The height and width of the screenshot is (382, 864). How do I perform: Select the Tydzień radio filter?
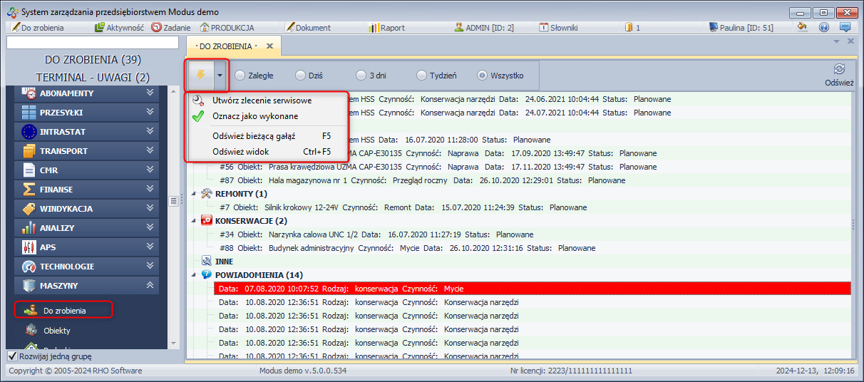tap(422, 76)
